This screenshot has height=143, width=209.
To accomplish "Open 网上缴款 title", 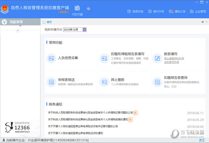I will coord(117,80).
